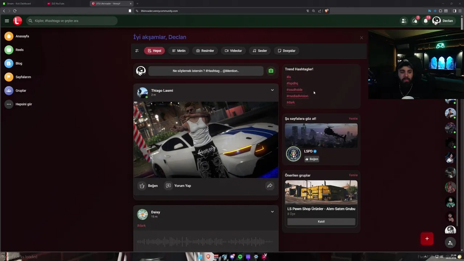This screenshot has width=464, height=261.
Task: Open Thiago Lasmi's car photo
Action: pyautogui.click(x=206, y=140)
